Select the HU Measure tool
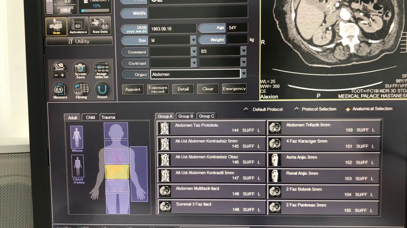Screen dimensions: 407x228 tap(60, 91)
